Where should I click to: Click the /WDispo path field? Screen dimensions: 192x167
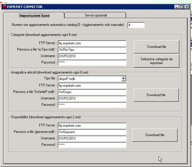point(92,92)
